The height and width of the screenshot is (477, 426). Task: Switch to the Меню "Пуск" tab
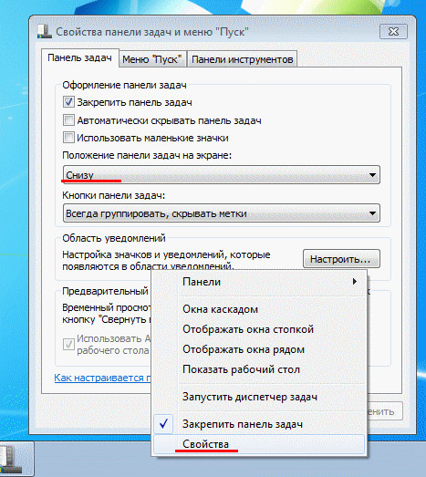152,59
